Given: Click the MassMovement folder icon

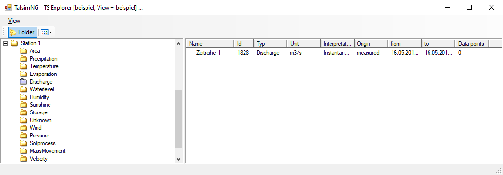Looking at the screenshot, I should [24, 151].
